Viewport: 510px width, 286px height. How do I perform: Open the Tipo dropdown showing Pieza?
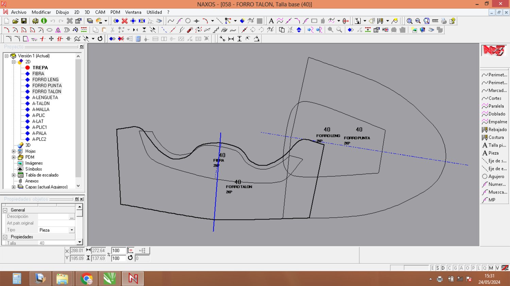coord(71,230)
